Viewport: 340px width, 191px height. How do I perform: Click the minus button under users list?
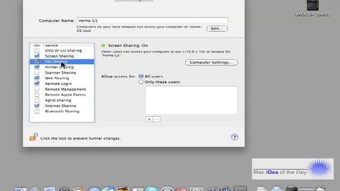(157, 119)
